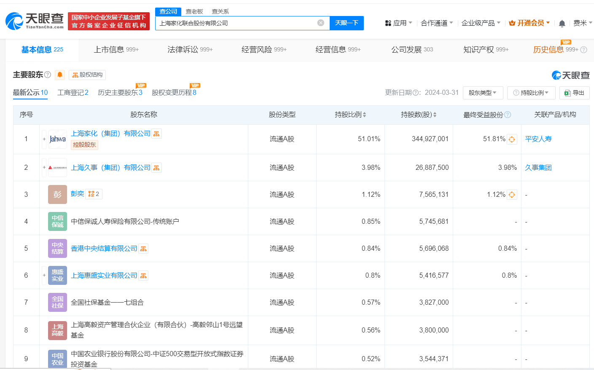Expand the 上海惠盛实业 shareholder row
Image resolution: width=594 pixels, height=370 pixels.
(x=44, y=276)
